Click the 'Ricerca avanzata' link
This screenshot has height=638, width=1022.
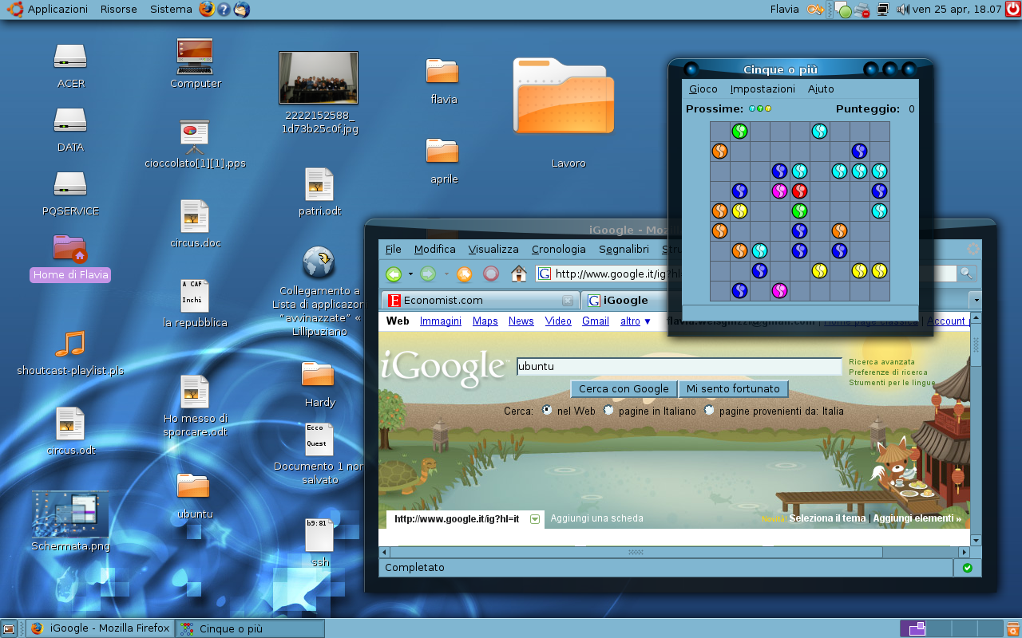click(x=881, y=362)
